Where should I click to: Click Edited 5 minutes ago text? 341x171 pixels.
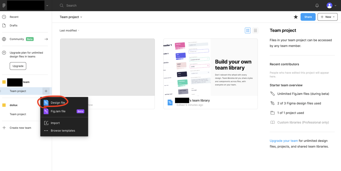[x=190, y=105]
